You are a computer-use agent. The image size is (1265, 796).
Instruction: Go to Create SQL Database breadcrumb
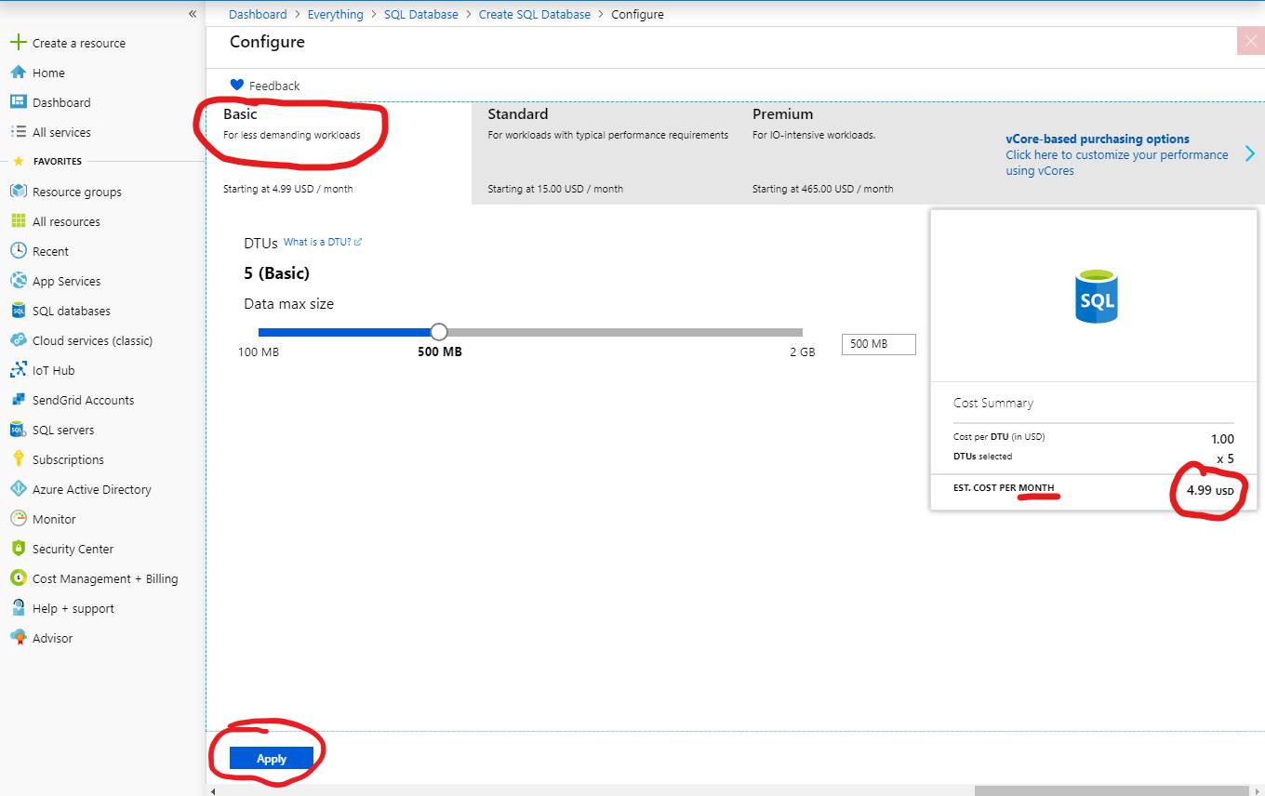point(535,14)
